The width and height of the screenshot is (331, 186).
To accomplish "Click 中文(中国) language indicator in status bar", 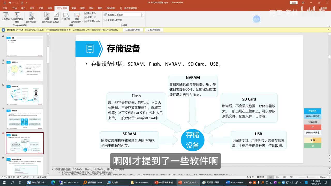I will [x=42, y=177].
